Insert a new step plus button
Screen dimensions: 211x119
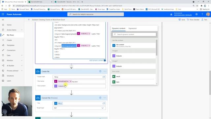click(71, 66)
